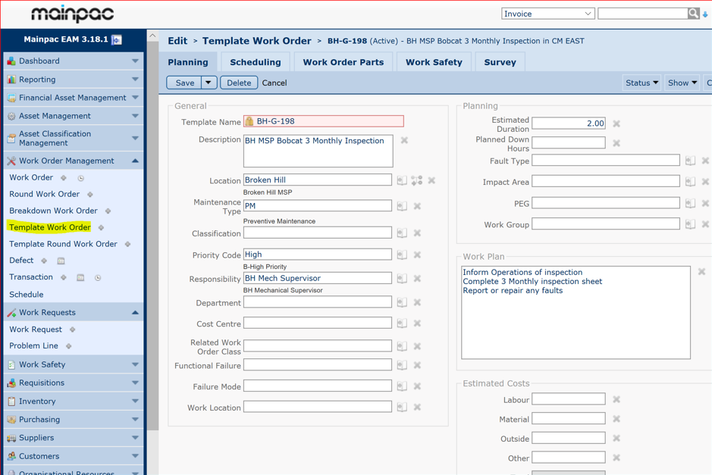The height and width of the screenshot is (475, 712).
Task: Click the clock icon next to Work Order
Action: click(80, 178)
